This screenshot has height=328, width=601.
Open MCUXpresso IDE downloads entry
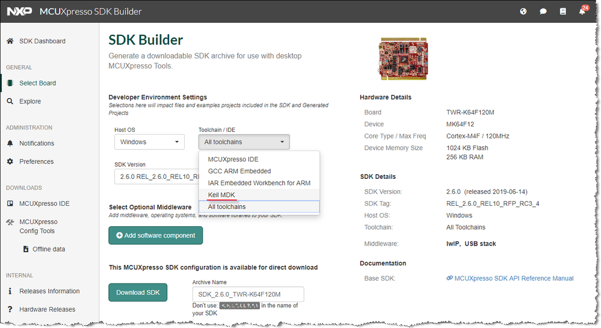click(x=45, y=203)
